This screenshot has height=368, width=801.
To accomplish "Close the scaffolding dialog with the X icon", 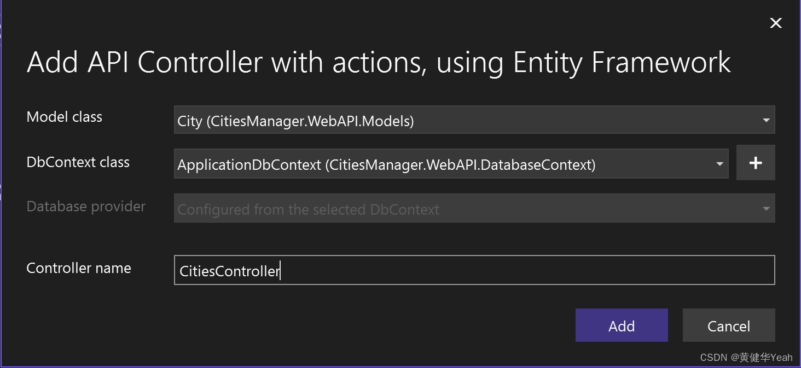I will 776,23.
